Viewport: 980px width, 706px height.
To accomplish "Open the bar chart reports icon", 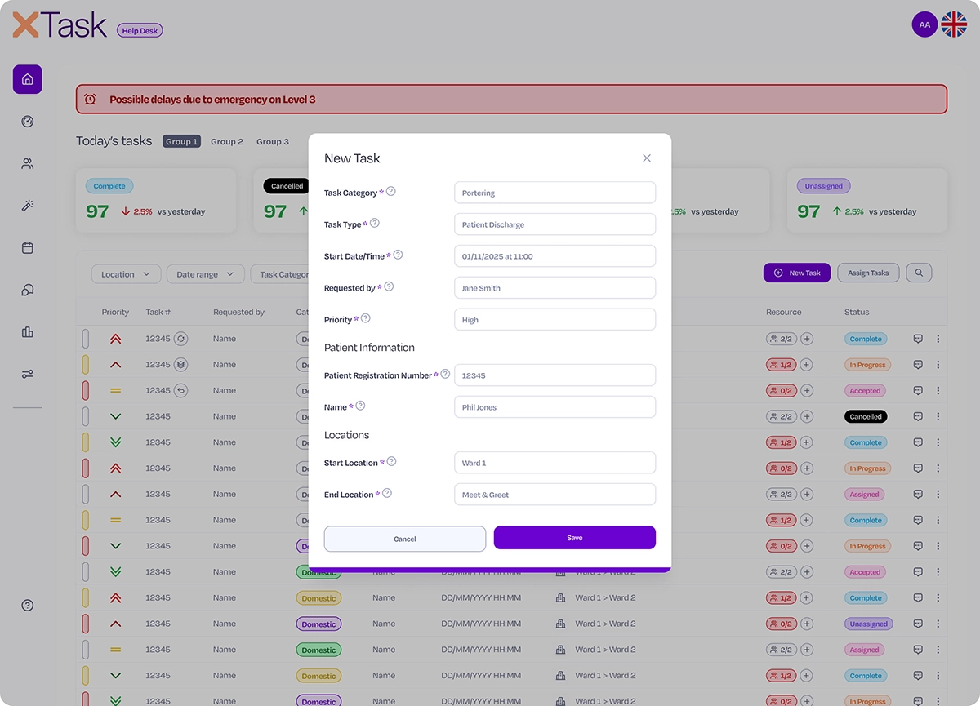I will [28, 332].
